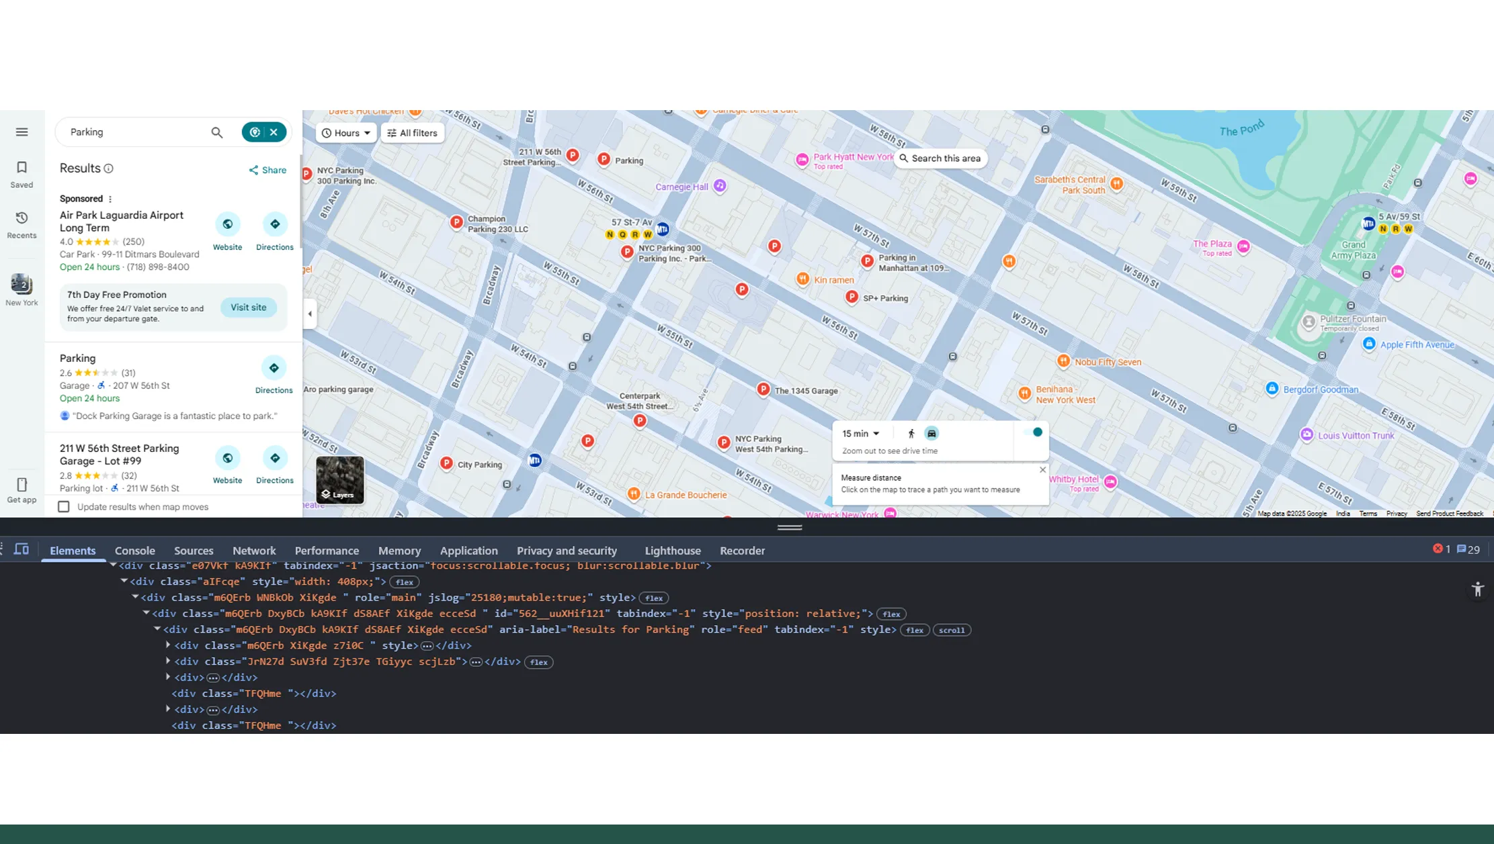Click the Visit site button in the sponsored result
Image resolution: width=1494 pixels, height=844 pixels.
248,307
